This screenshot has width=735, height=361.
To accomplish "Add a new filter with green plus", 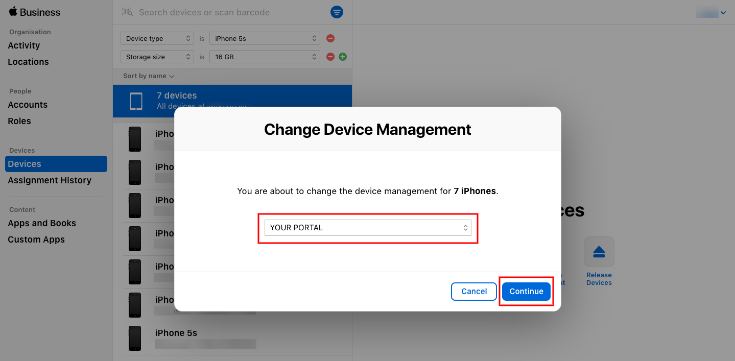I will click(343, 57).
